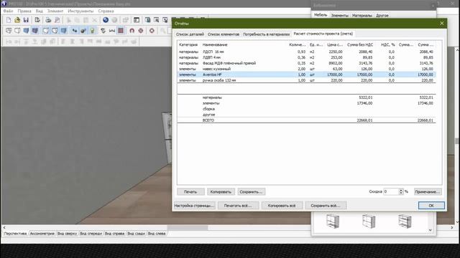Select the Фасад МДФ пленочный прямой row
The height and width of the screenshot is (258, 460).
(306, 63)
